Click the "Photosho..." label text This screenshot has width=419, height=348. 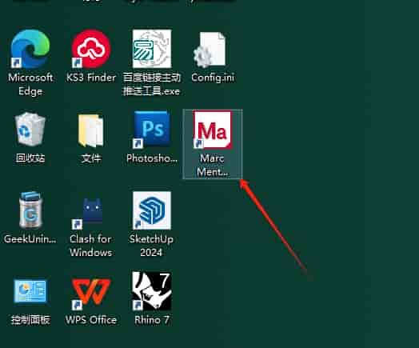click(x=152, y=158)
